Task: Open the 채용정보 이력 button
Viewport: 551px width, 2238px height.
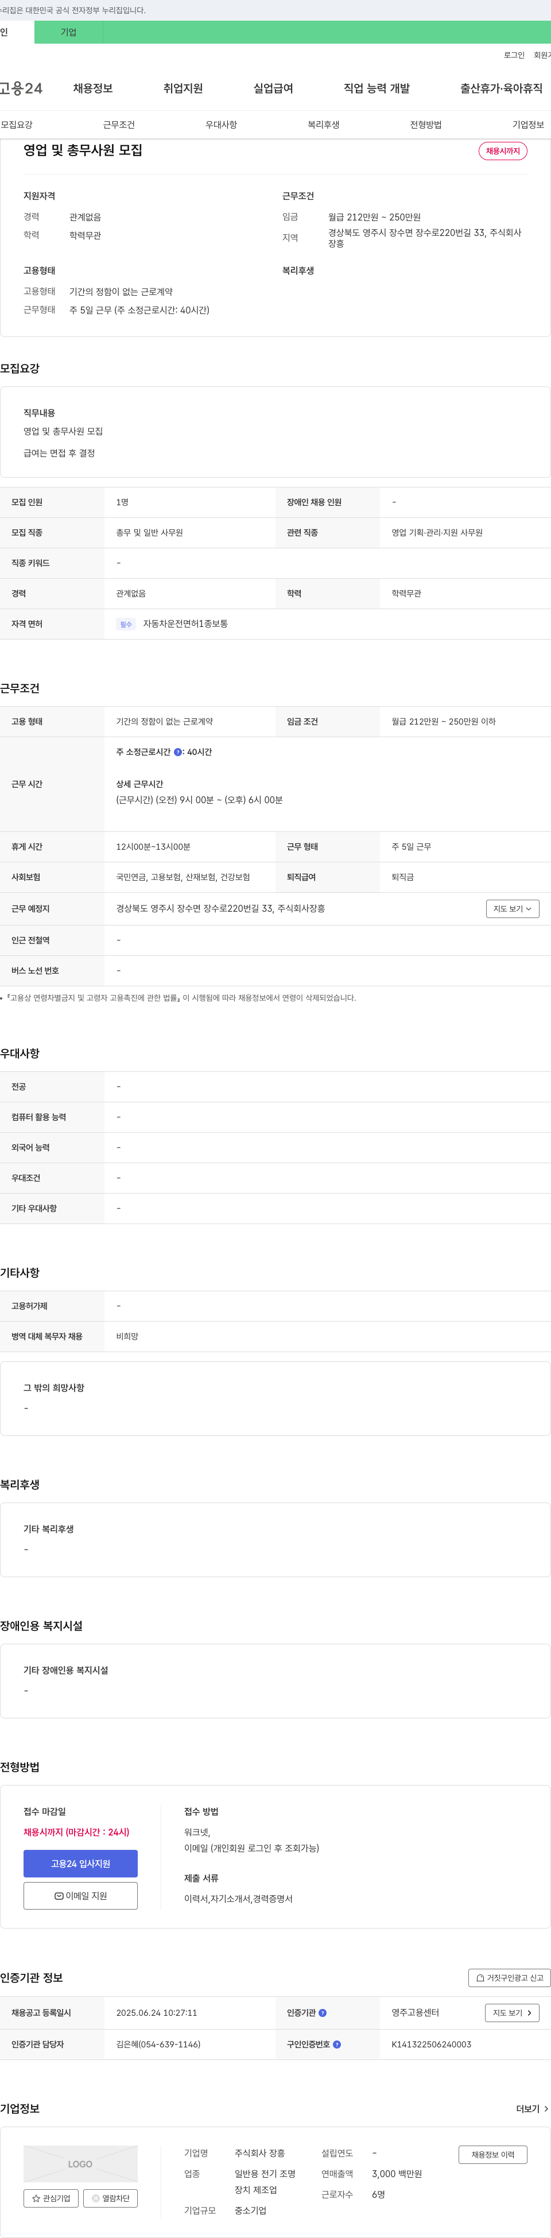Action: click(x=493, y=2155)
